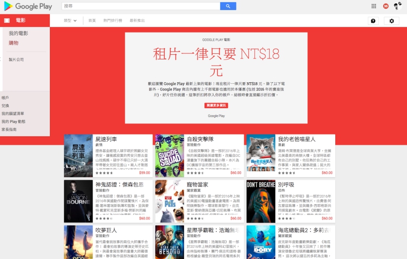
Task: Open the 熱門排行榜 tab
Action: coord(112,20)
